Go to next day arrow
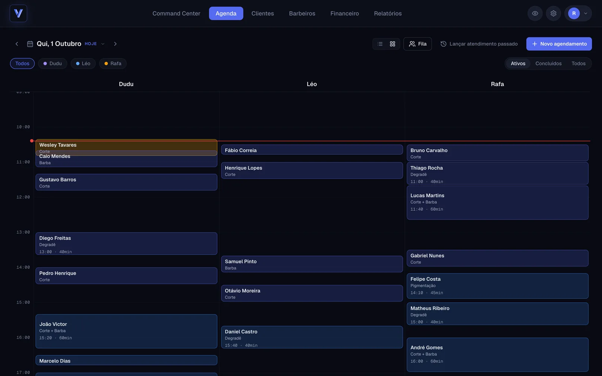Viewport: 602px width, 376px height. [x=115, y=44]
